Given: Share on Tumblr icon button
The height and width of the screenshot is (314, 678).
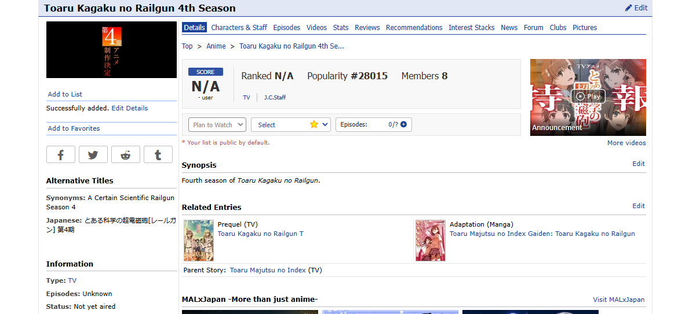Looking at the screenshot, I should pos(158,154).
